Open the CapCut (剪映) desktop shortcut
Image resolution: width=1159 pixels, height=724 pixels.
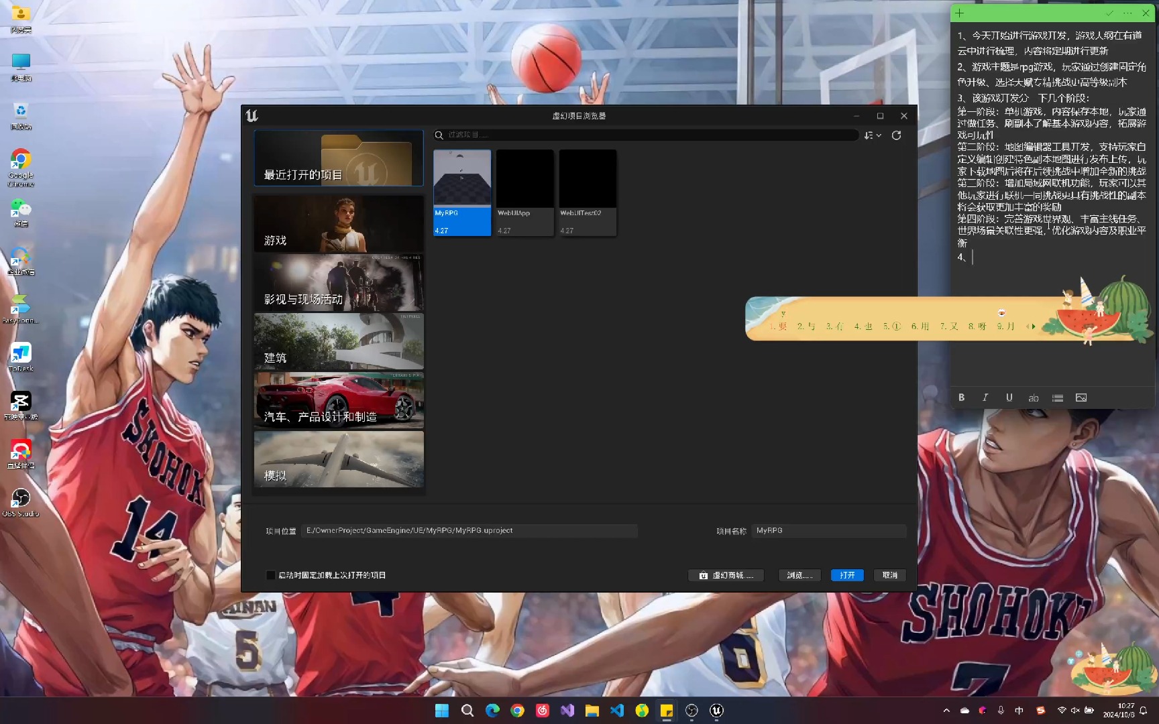[x=21, y=406]
